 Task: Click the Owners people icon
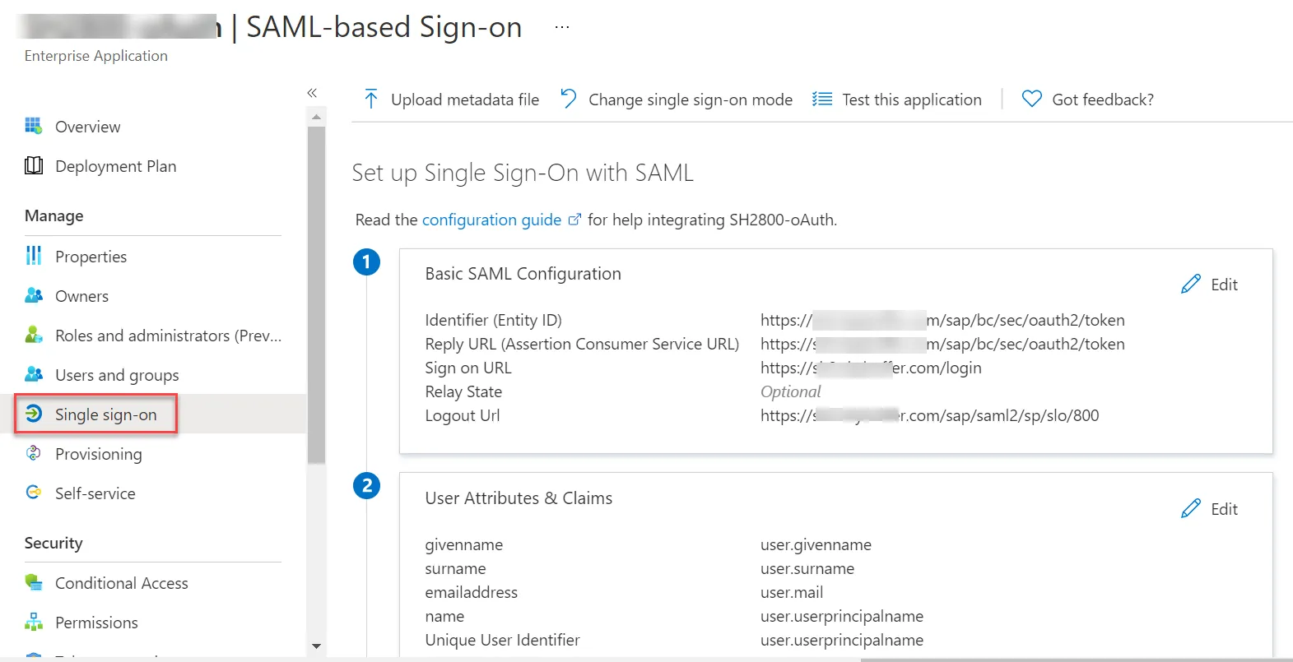pyautogui.click(x=34, y=295)
